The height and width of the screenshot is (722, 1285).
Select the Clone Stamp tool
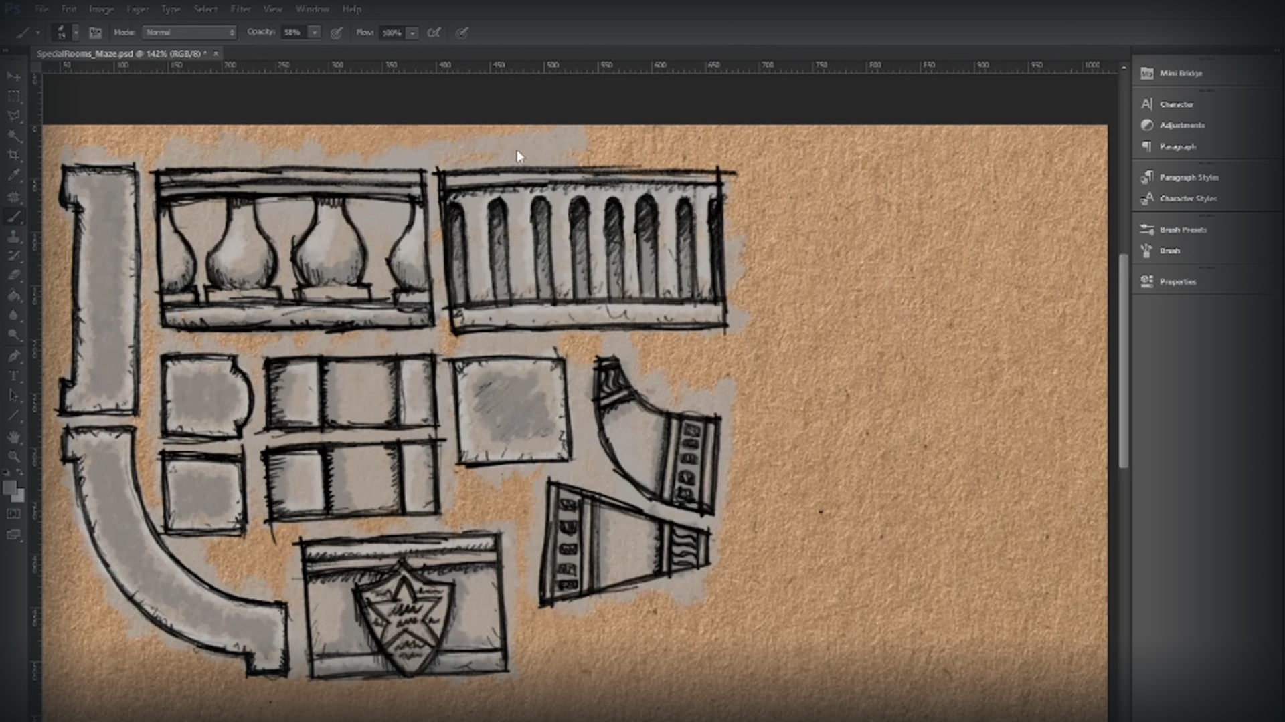tap(14, 235)
